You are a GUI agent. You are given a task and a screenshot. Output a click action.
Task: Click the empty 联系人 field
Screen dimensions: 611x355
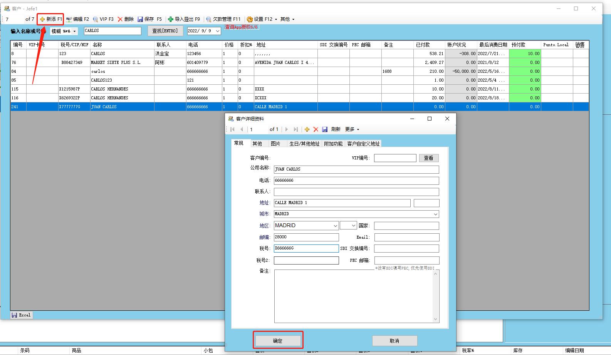pyautogui.click(x=356, y=192)
